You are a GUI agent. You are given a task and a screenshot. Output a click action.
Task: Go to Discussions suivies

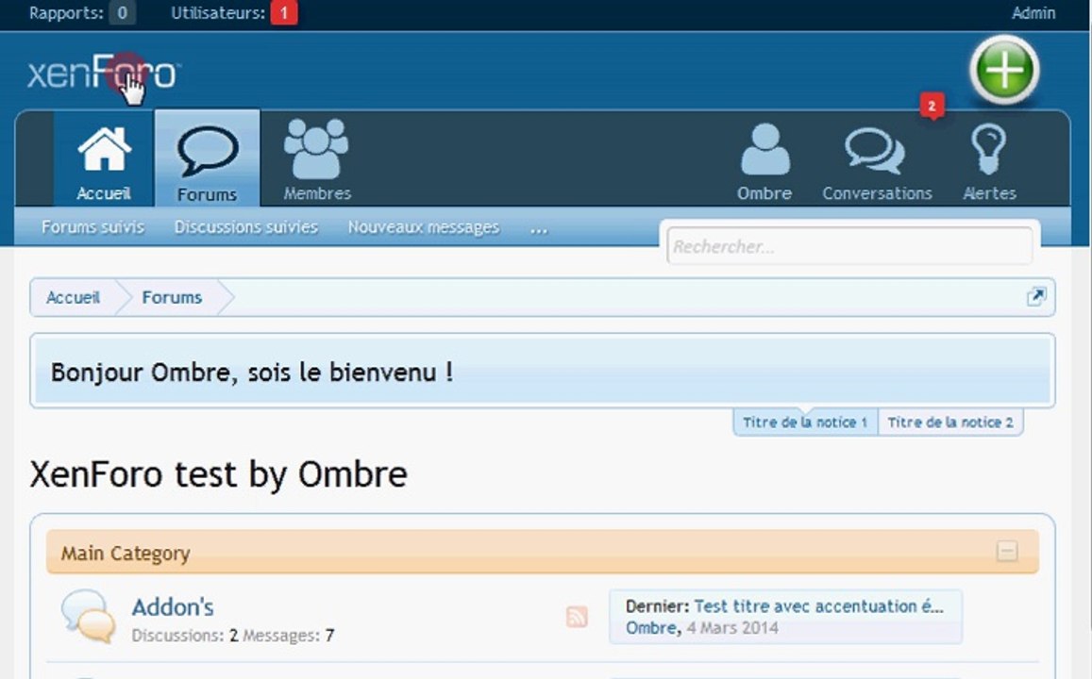[245, 226]
